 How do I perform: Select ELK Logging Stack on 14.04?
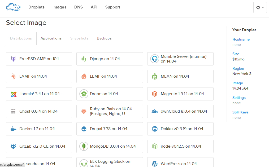coord(110,162)
